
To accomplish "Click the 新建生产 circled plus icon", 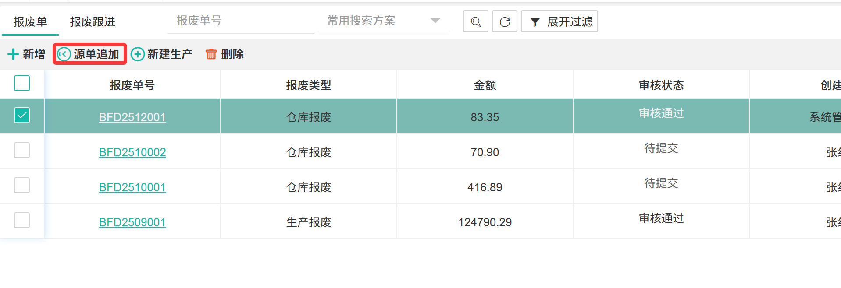I will [138, 54].
